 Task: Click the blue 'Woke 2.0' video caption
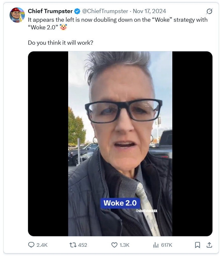(x=120, y=203)
